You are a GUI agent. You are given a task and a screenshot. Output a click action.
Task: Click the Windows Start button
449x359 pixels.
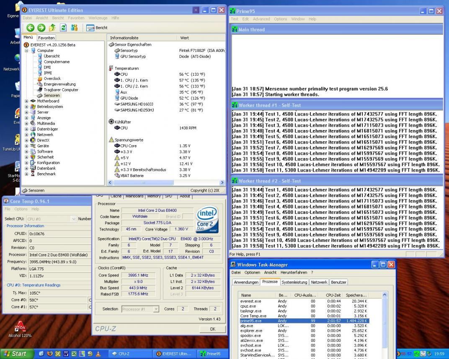16,354
